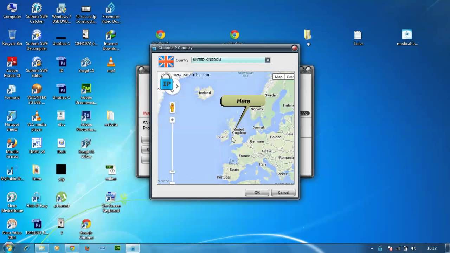Click the ip folder on desktop
Screen dimensions: 450x253
(x=308, y=38)
